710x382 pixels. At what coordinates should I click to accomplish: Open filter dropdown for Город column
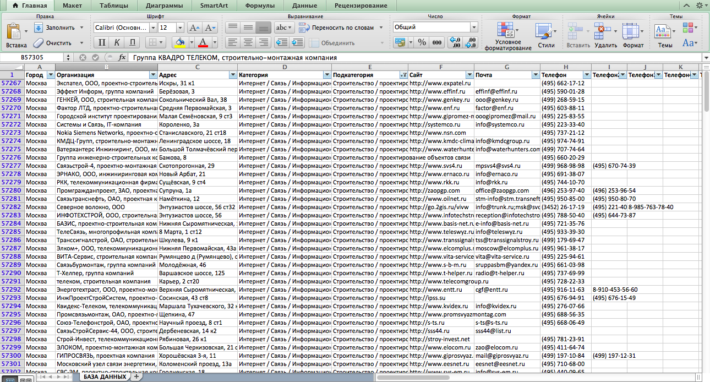tap(51, 75)
